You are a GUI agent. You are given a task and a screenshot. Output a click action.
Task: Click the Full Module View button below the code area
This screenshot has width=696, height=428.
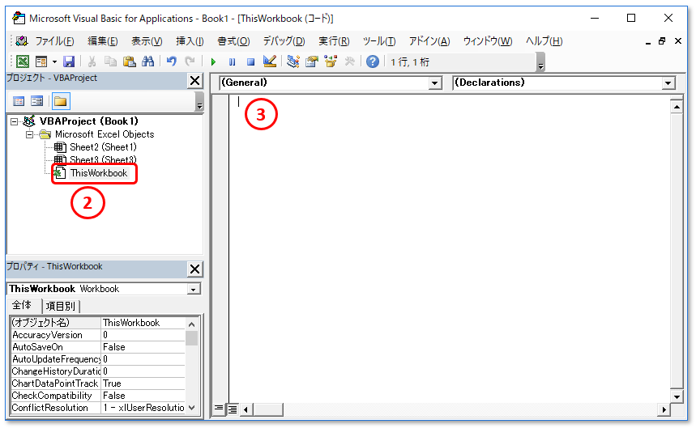point(233,409)
